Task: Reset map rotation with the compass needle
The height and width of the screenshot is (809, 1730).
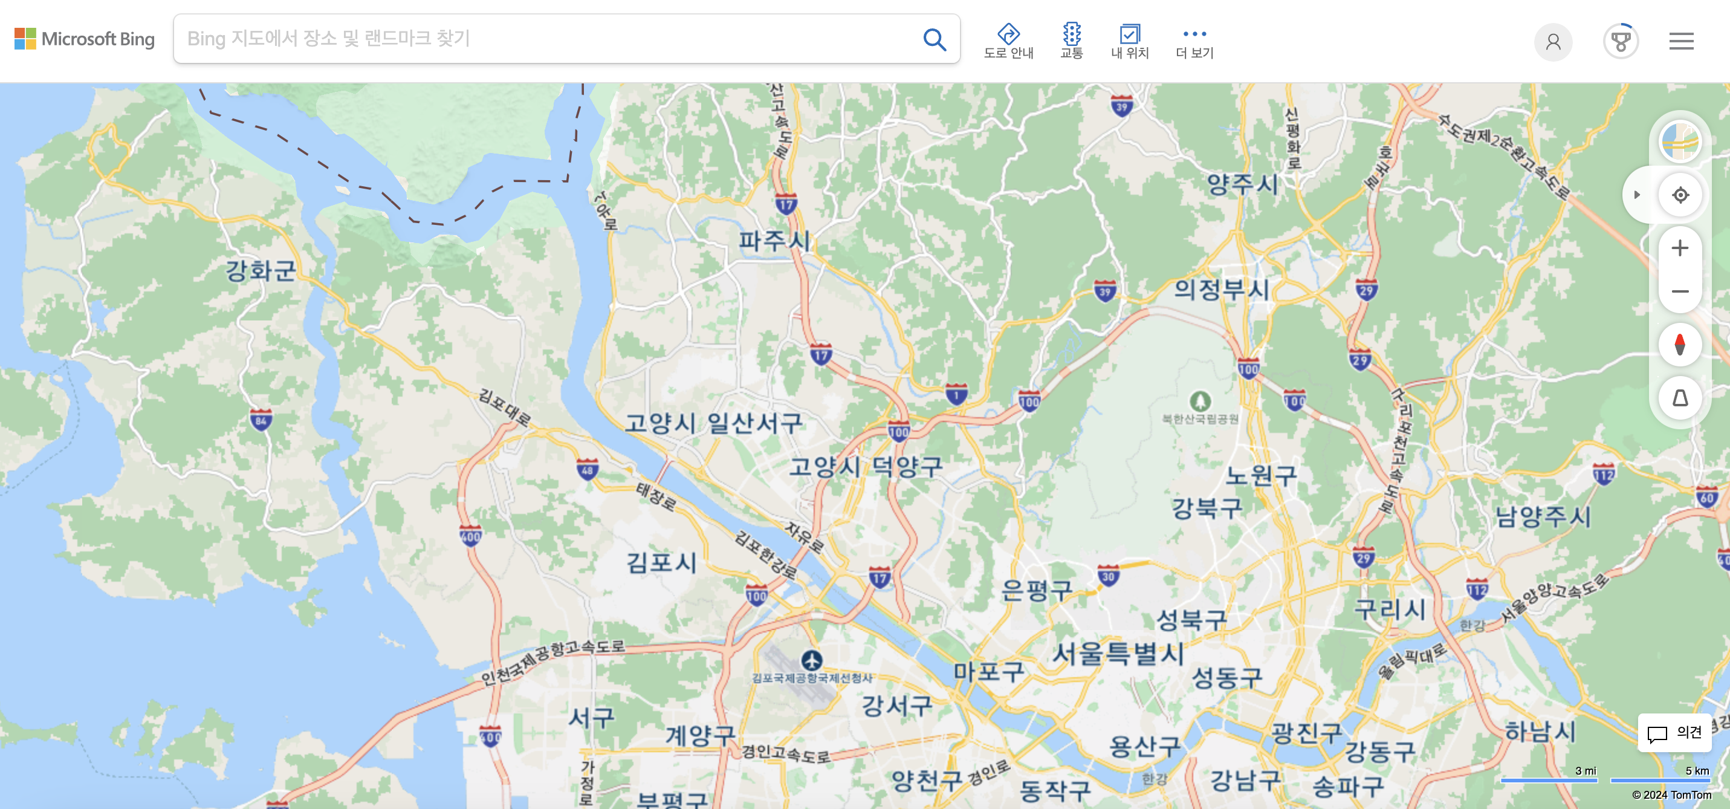Action: pyautogui.click(x=1680, y=345)
